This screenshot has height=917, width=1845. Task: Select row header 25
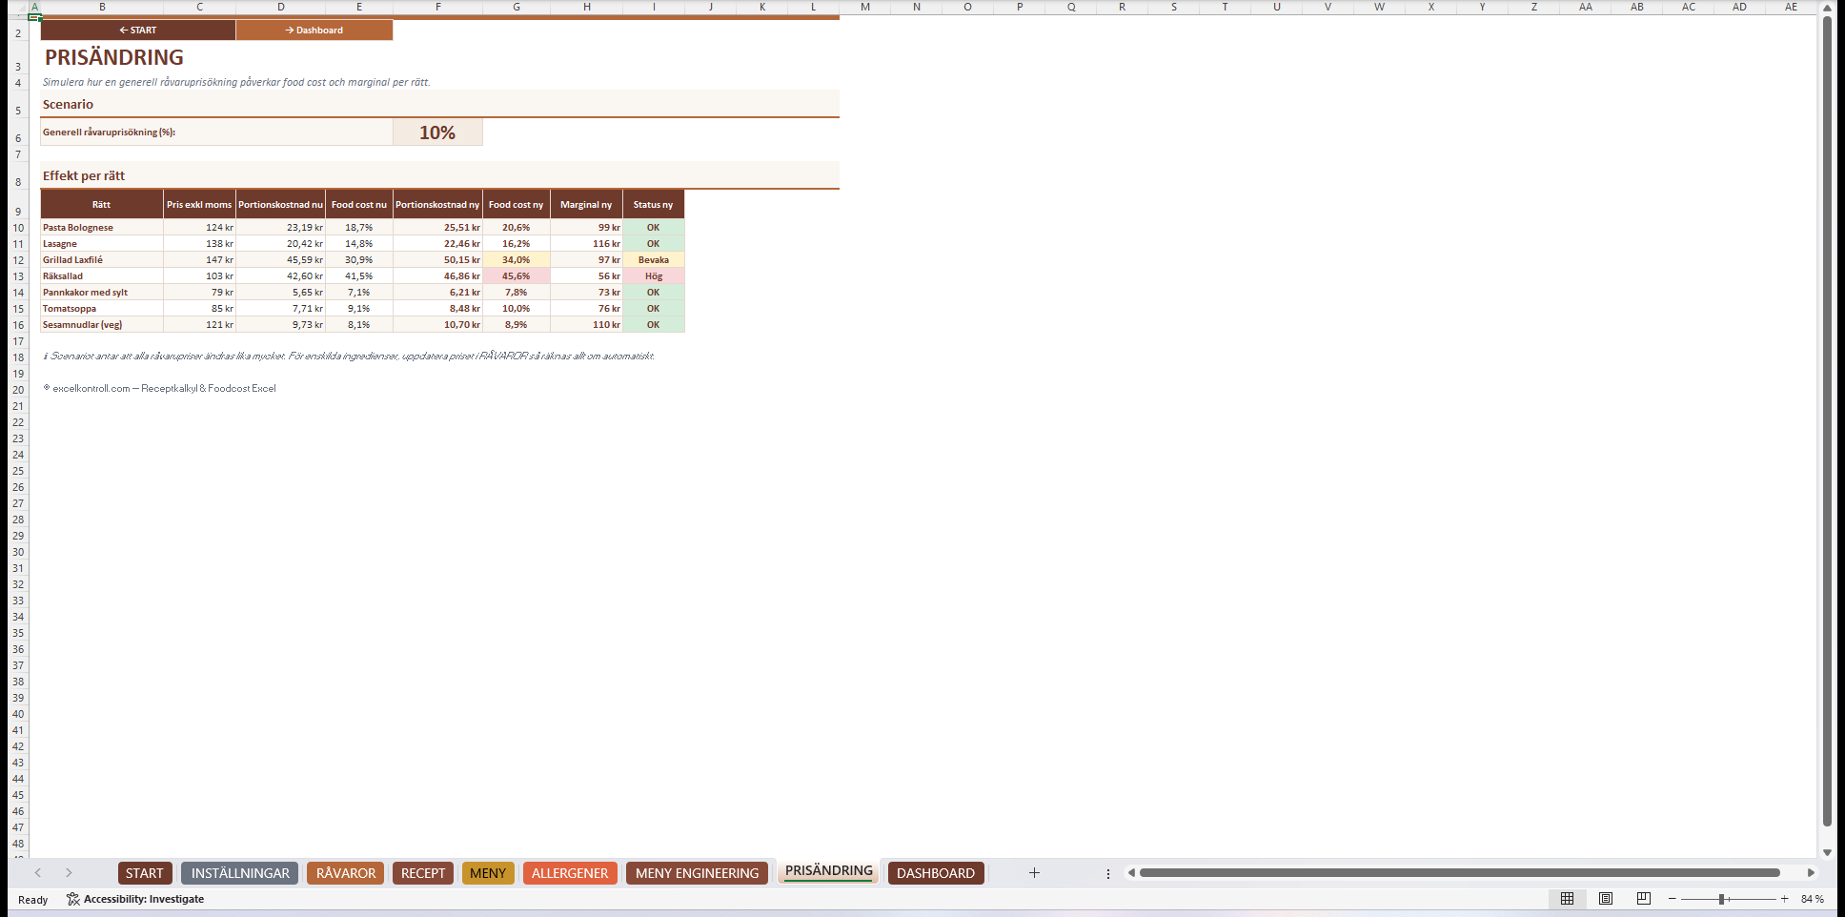pos(18,471)
